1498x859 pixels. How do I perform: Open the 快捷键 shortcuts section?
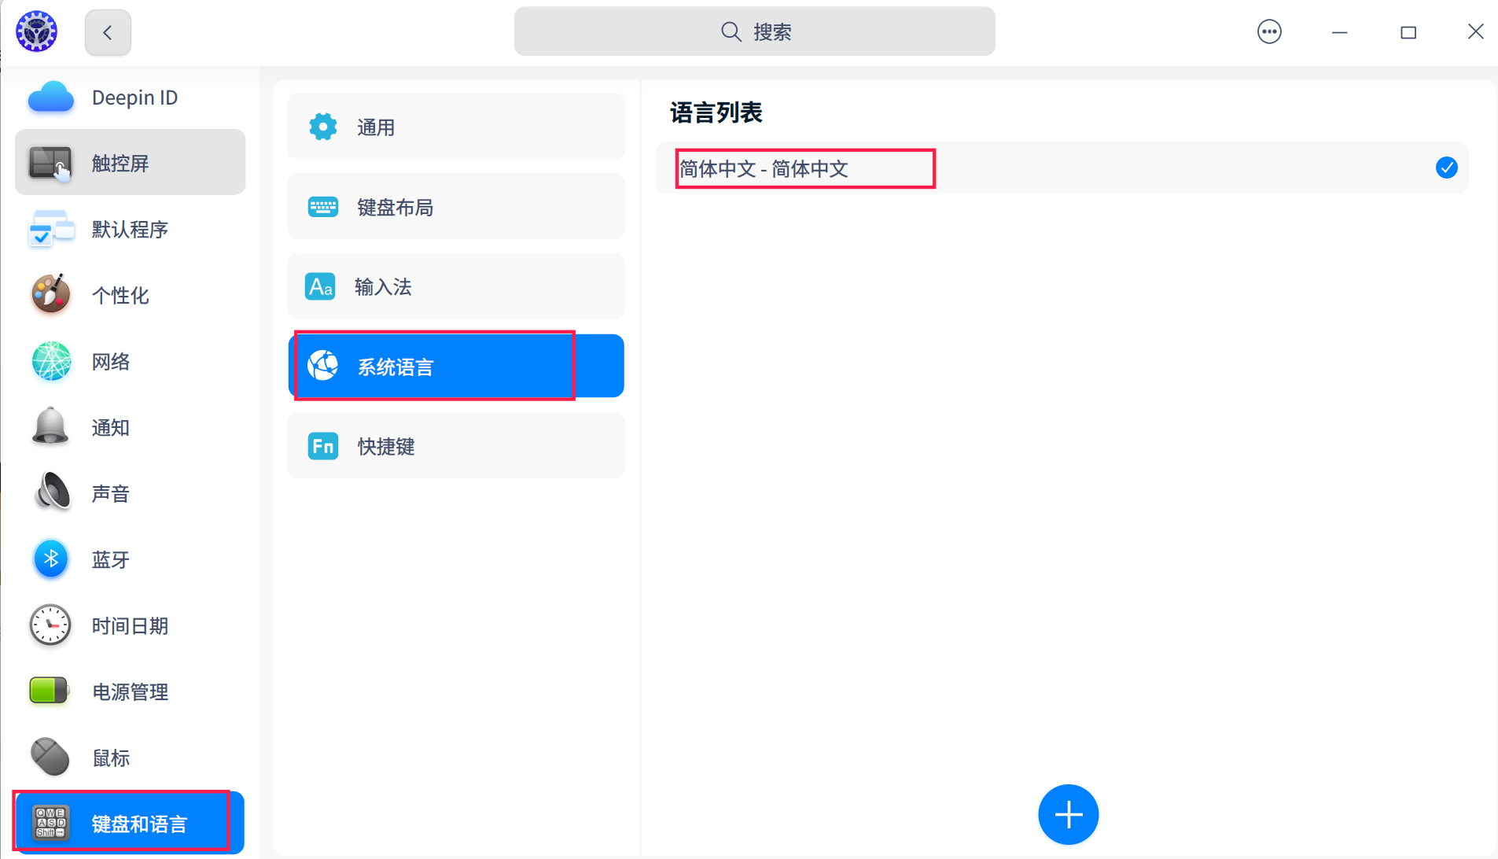pyautogui.click(x=456, y=446)
